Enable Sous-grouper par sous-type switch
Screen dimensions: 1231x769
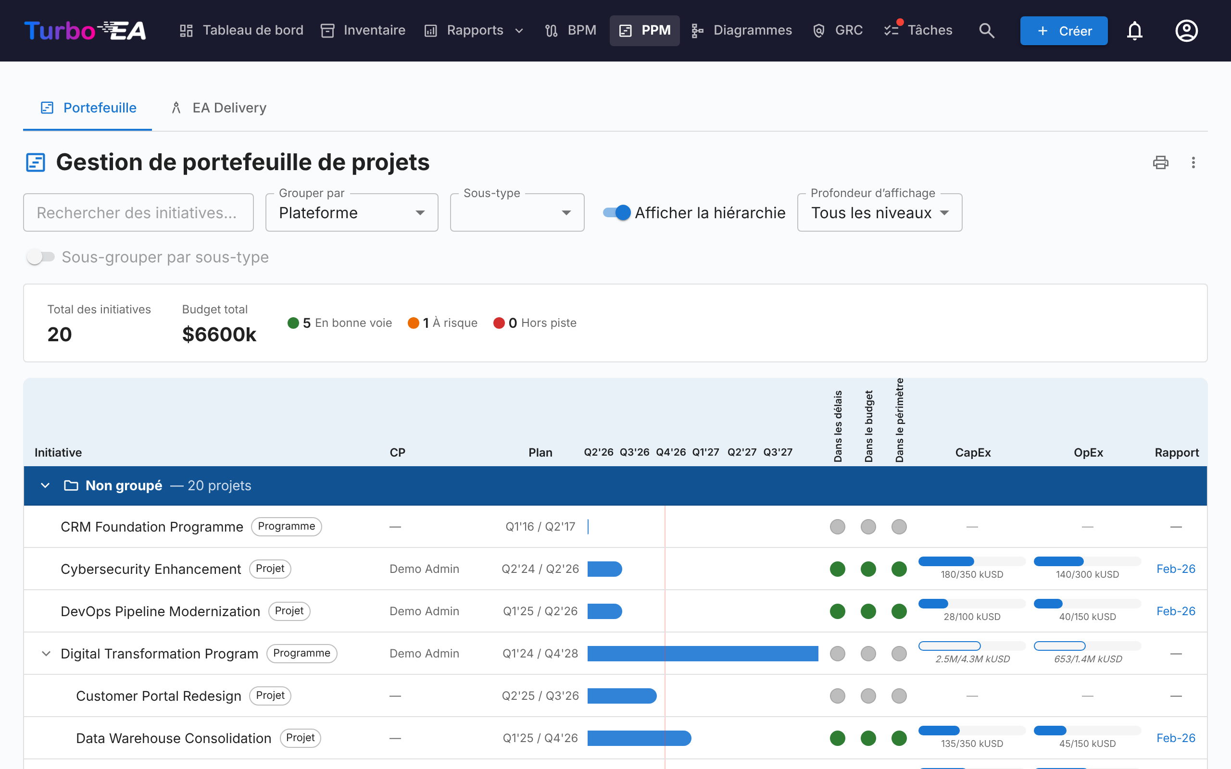click(x=41, y=257)
